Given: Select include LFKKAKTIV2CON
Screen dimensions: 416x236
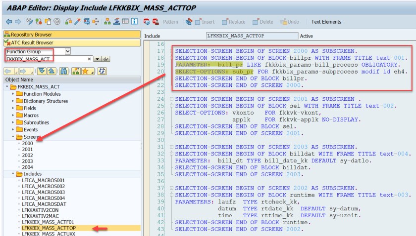Looking at the screenshot, I should (x=40, y=210).
